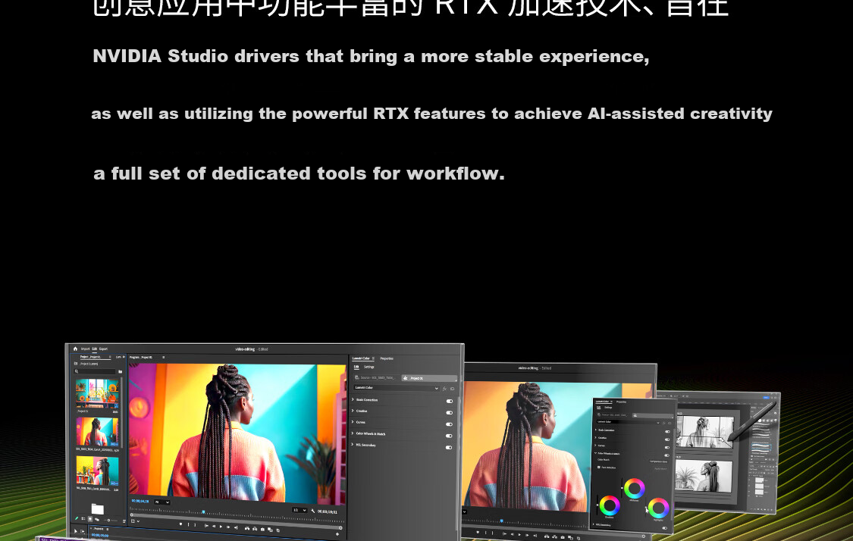Select the second clip thumbnail of woman's back
This screenshot has height=541, width=853.
click(x=97, y=432)
